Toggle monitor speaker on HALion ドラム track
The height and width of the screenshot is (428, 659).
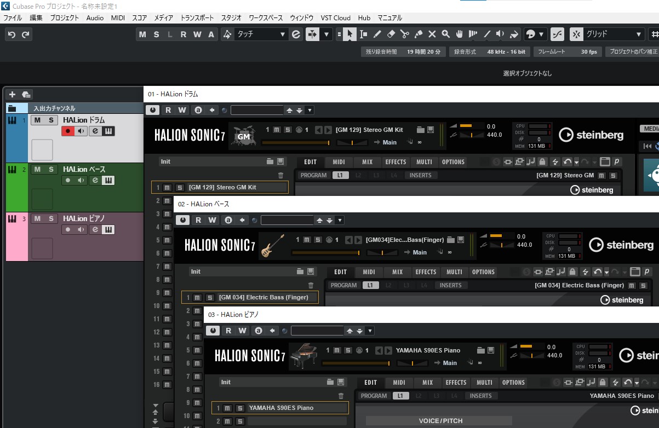[x=81, y=131]
